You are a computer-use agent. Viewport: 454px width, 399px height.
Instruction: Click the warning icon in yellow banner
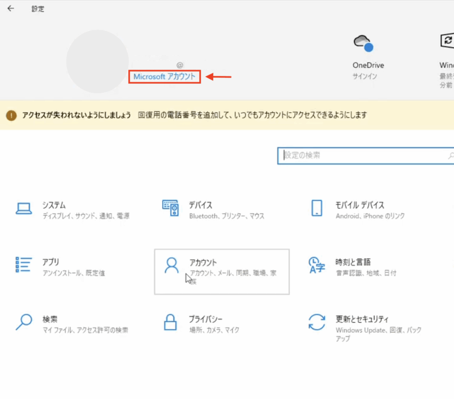pyautogui.click(x=11, y=115)
